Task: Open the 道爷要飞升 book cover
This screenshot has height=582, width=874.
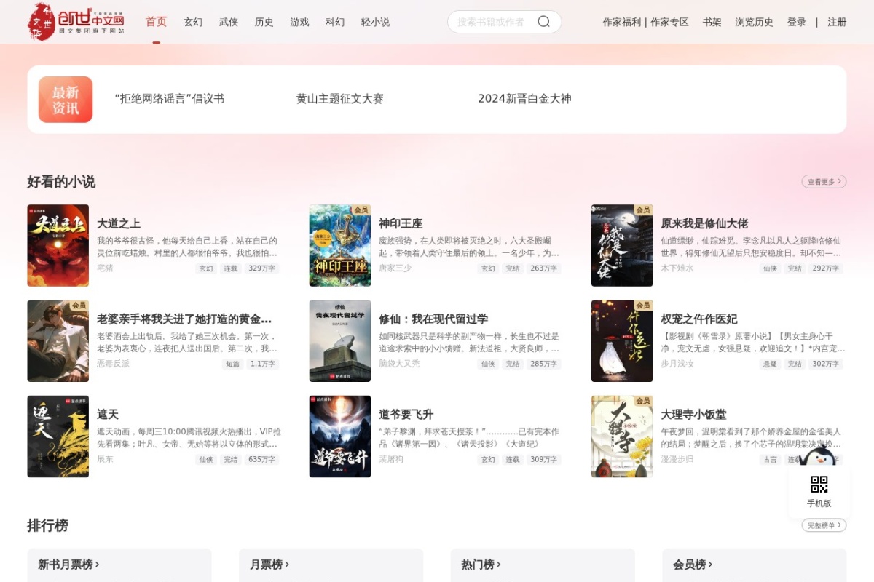Action: click(x=340, y=436)
